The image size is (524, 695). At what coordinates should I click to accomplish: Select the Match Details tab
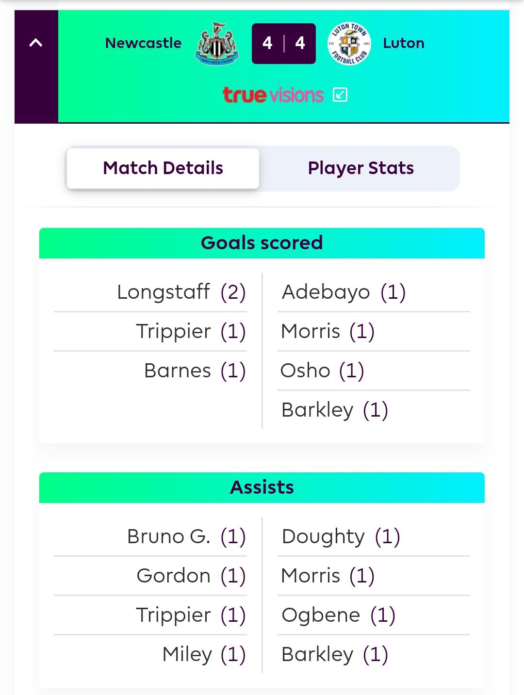coord(163,168)
